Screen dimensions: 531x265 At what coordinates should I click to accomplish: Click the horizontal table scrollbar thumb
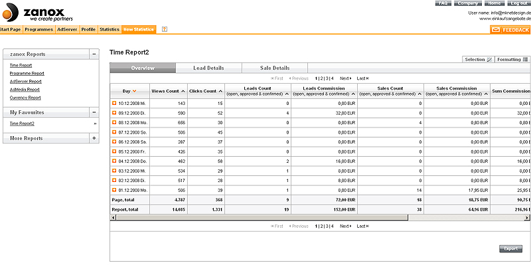(x=262, y=217)
